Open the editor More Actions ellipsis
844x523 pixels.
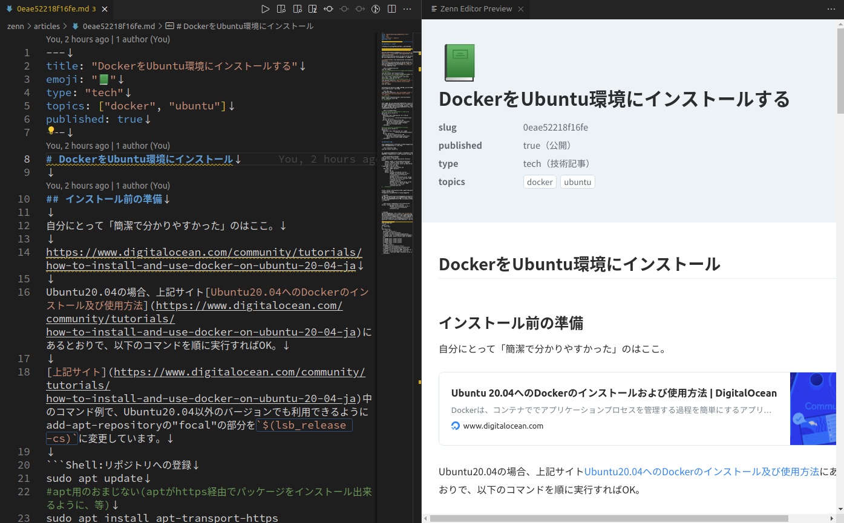click(x=407, y=9)
